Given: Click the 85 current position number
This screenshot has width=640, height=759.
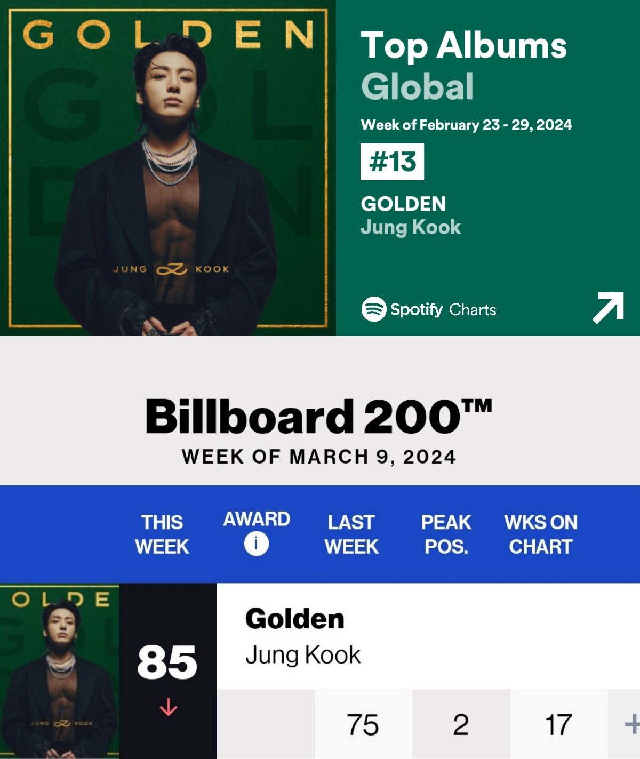Looking at the screenshot, I should [167, 662].
